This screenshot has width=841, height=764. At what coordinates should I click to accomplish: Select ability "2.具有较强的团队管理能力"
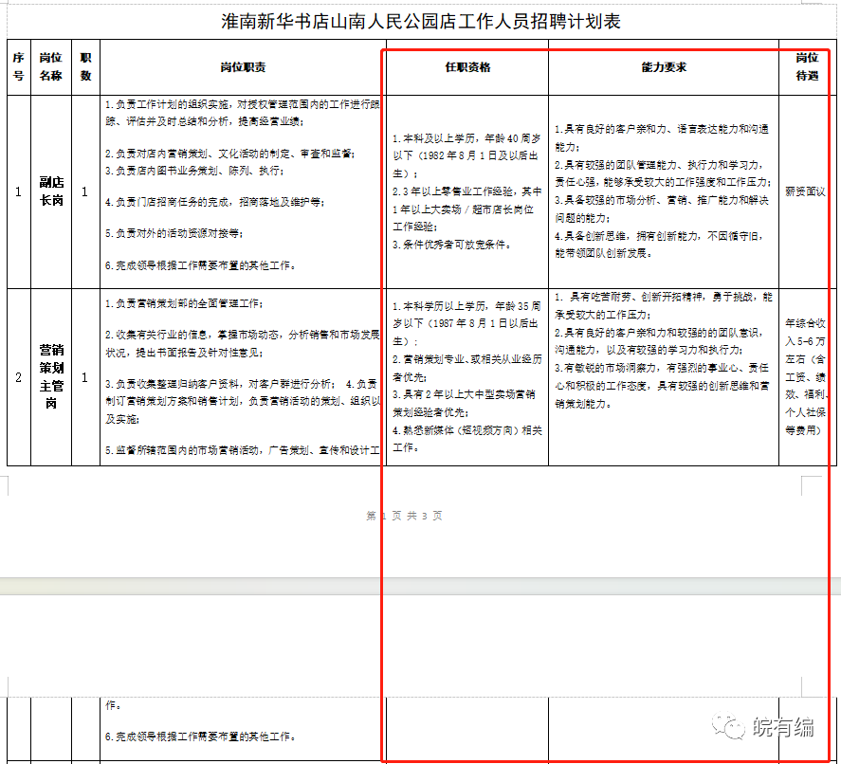pyautogui.click(x=663, y=173)
